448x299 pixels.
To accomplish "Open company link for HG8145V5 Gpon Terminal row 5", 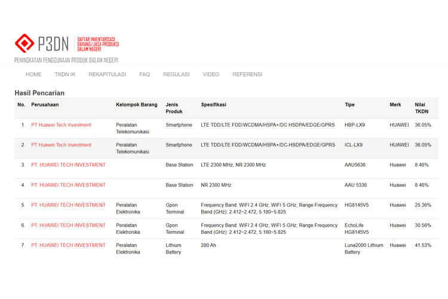I will [x=68, y=205].
